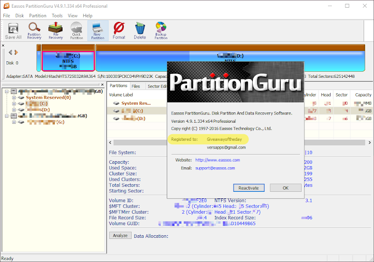Click the Ready status bar text
Screen dimensions: 374x262
pyautogui.click(x=7, y=258)
